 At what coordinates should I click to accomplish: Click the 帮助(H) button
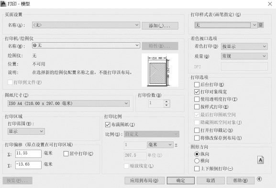tap(241, 181)
